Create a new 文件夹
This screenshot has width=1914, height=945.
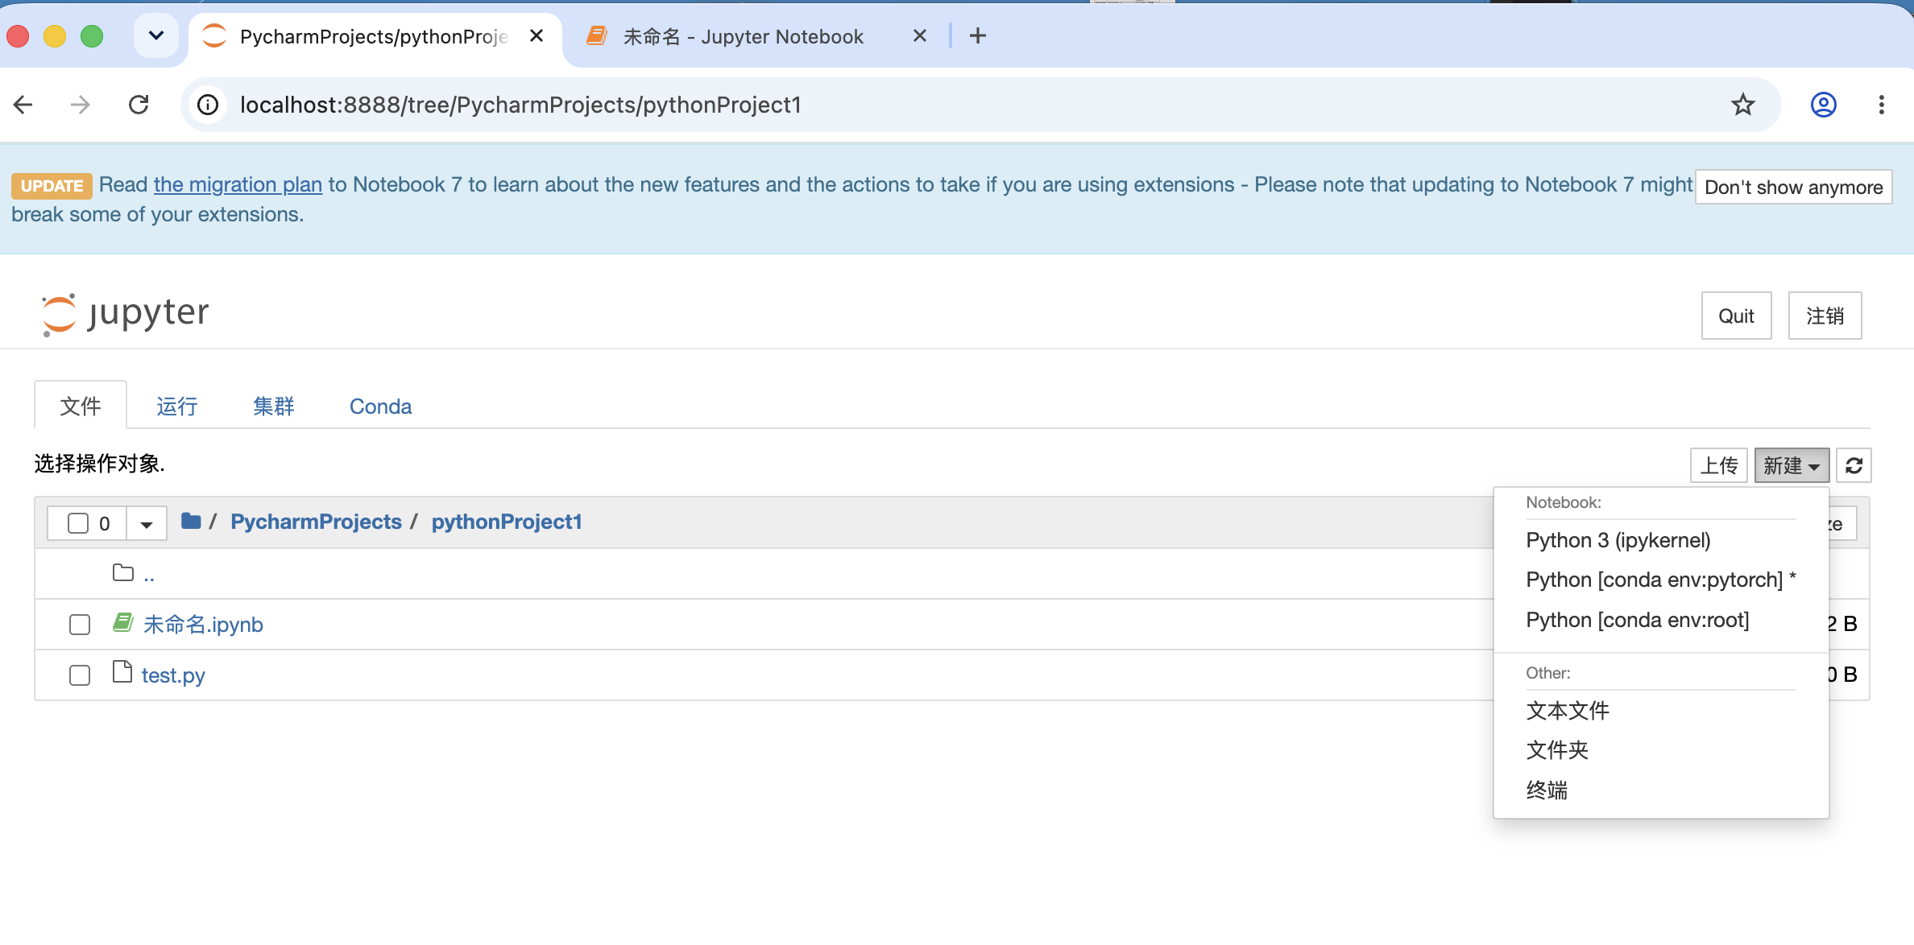[1557, 750]
